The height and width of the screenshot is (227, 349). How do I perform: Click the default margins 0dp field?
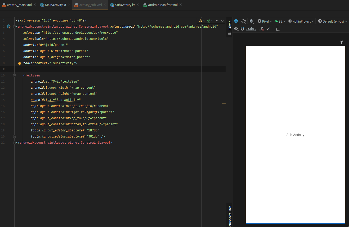click(x=251, y=29)
